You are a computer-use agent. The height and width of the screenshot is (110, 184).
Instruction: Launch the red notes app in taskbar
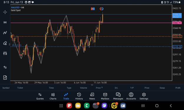[x=69, y=106]
